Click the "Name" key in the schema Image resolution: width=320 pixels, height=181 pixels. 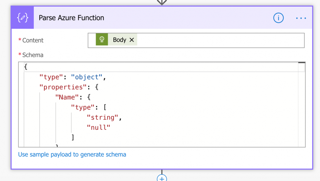(x=67, y=97)
